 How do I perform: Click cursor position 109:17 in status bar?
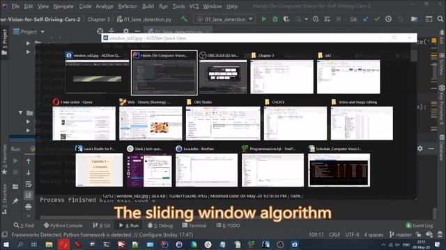point(316,235)
